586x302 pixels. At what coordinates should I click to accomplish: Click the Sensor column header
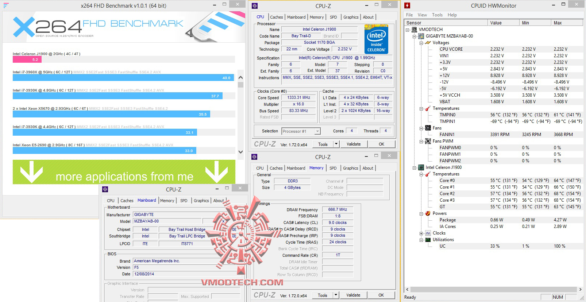pos(446,23)
